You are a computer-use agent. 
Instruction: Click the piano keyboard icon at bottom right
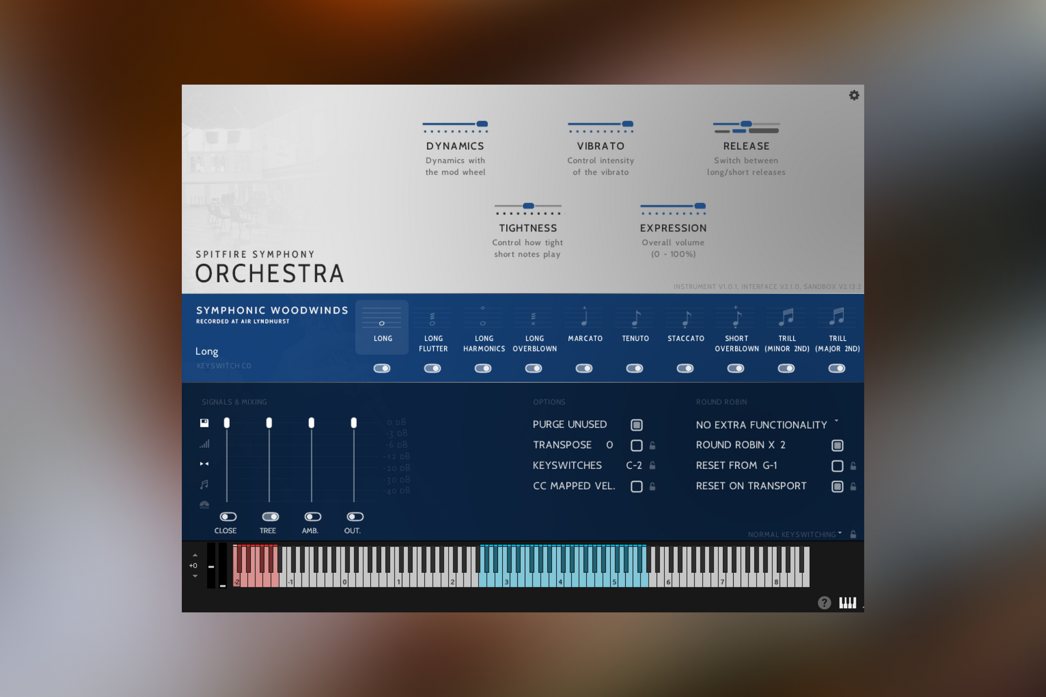(847, 603)
